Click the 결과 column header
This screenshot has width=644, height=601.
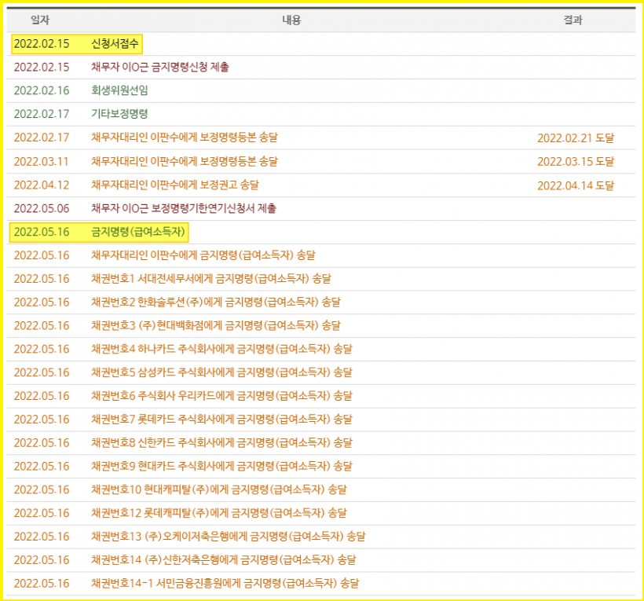[x=573, y=20]
